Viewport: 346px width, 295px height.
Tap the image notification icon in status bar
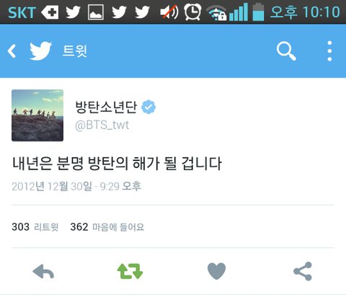tap(96, 12)
